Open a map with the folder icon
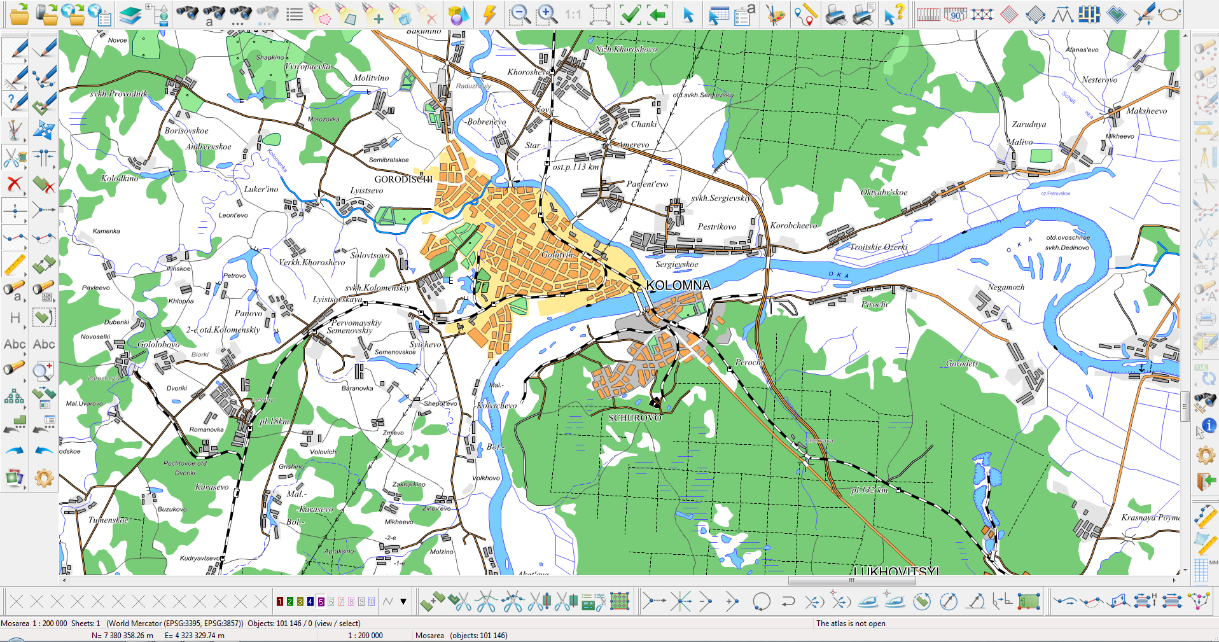The image size is (1219, 642). point(19,14)
